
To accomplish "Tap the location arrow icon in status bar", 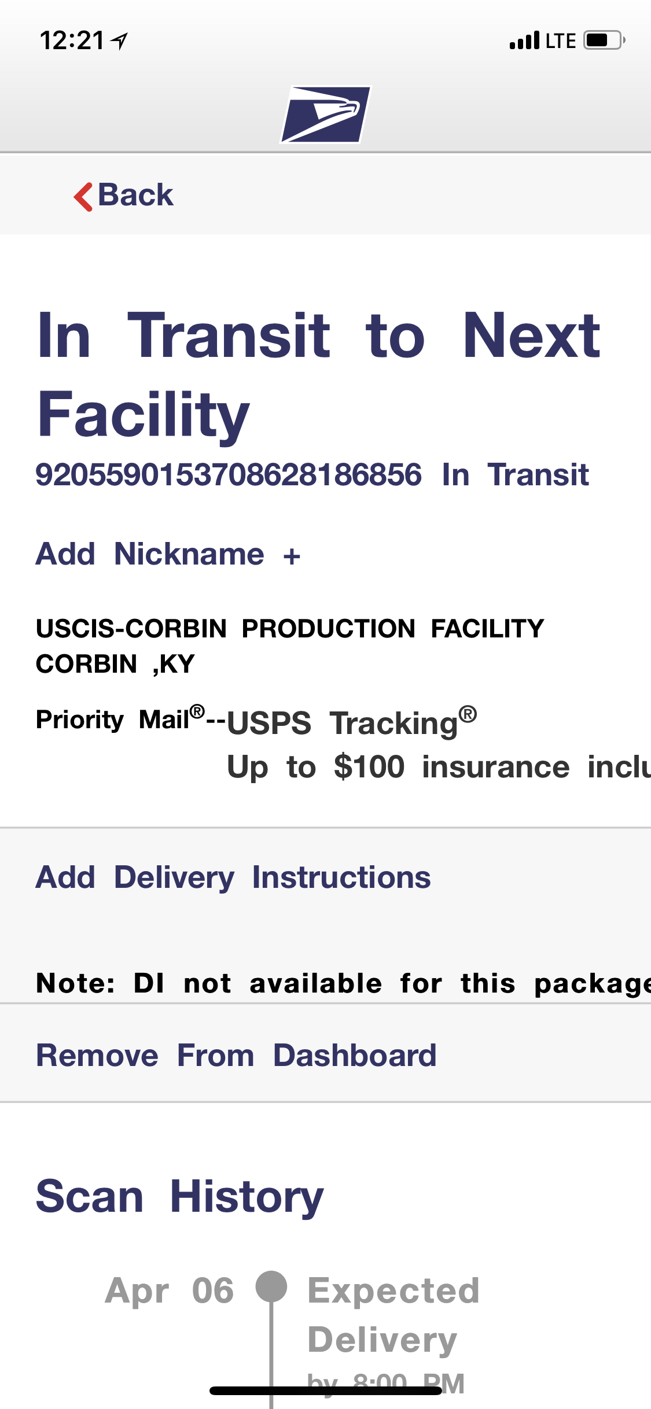I will pos(119,41).
